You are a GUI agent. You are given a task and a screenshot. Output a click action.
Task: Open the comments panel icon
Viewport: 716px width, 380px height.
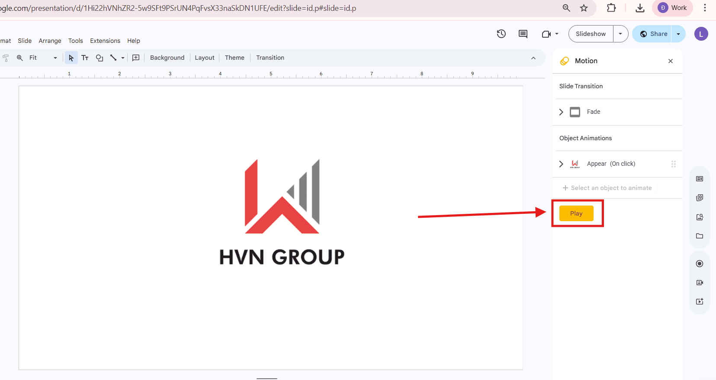pyautogui.click(x=523, y=34)
